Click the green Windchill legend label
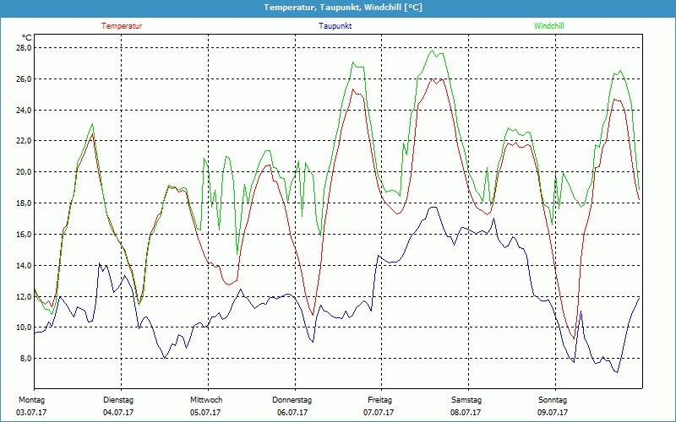Viewport: 676px width, 422px height. point(548,26)
